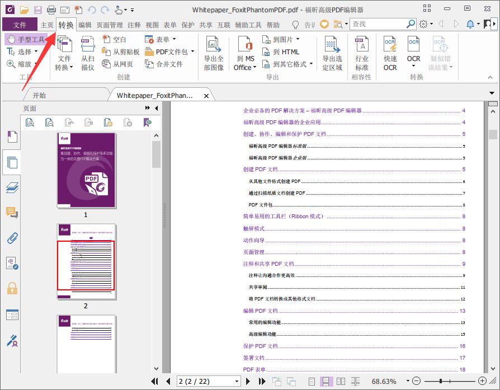The image size is (500, 390).
Task: Run 快速OCR on the document
Action: 390,53
